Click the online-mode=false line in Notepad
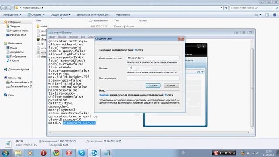 pyautogui.click(x=66, y=97)
